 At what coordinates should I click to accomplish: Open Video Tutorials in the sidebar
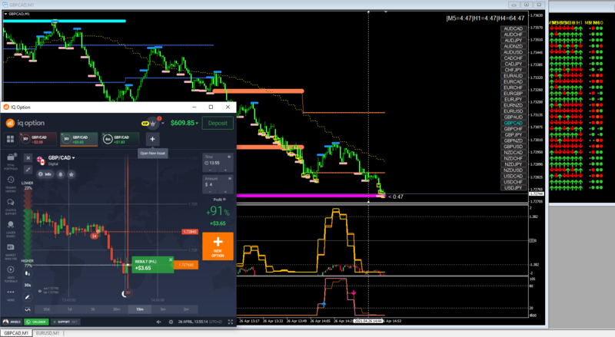(x=11, y=274)
